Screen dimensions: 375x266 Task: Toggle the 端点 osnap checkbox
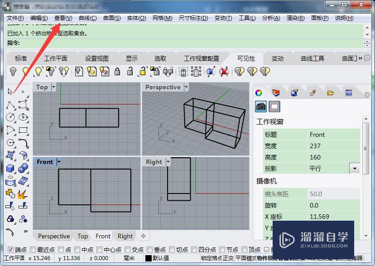click(x=10, y=250)
